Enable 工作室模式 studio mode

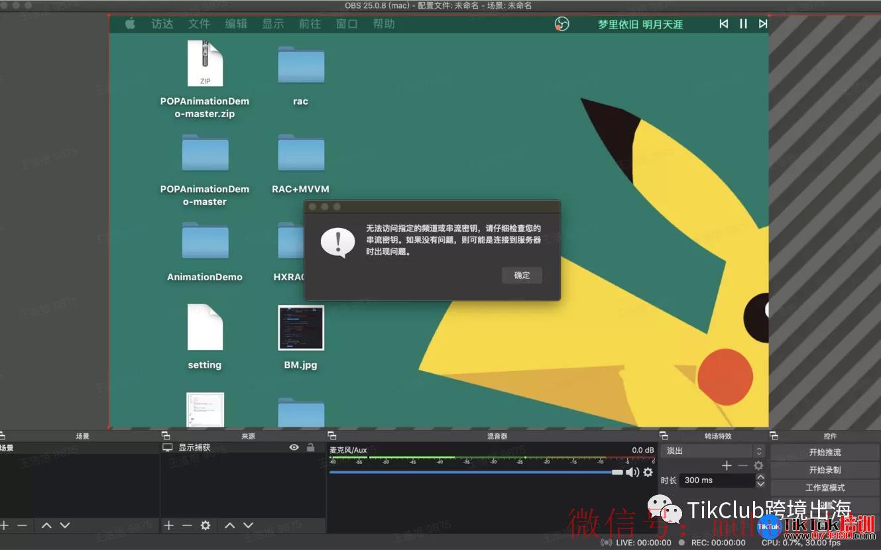pyautogui.click(x=825, y=488)
